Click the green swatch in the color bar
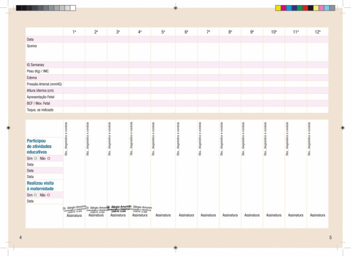The height and width of the screenshot is (256, 351). pyautogui.click(x=300, y=8)
